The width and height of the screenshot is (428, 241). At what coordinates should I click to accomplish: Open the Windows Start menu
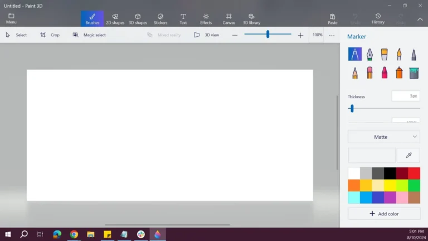[x=8, y=234]
